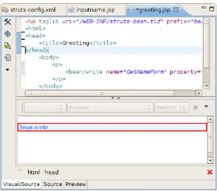Click formatting toolbar drag handle
Image resolution: width=217 pixels, height=191 pixels.
click(x=22, y=107)
